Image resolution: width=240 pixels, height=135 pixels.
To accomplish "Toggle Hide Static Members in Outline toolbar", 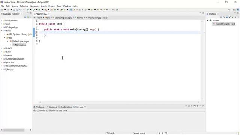I will point(230,17).
